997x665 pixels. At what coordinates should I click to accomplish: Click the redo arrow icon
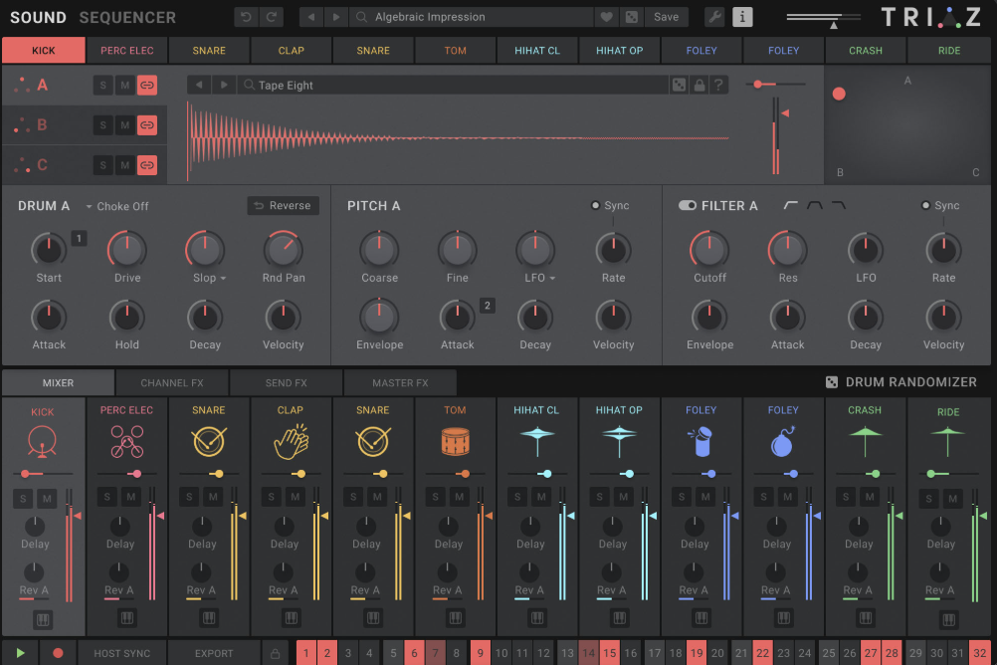(272, 17)
